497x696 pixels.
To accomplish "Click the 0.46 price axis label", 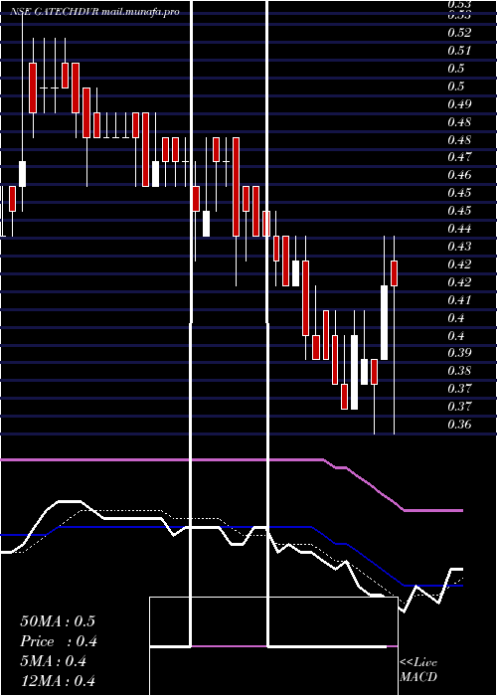I will point(459,174).
